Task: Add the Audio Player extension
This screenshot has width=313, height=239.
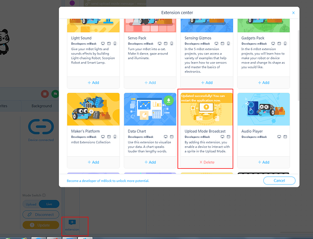Action: click(263, 162)
